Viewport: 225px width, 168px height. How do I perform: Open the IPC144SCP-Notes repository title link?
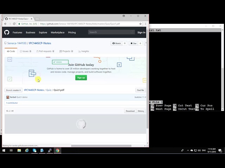coord(40,43)
